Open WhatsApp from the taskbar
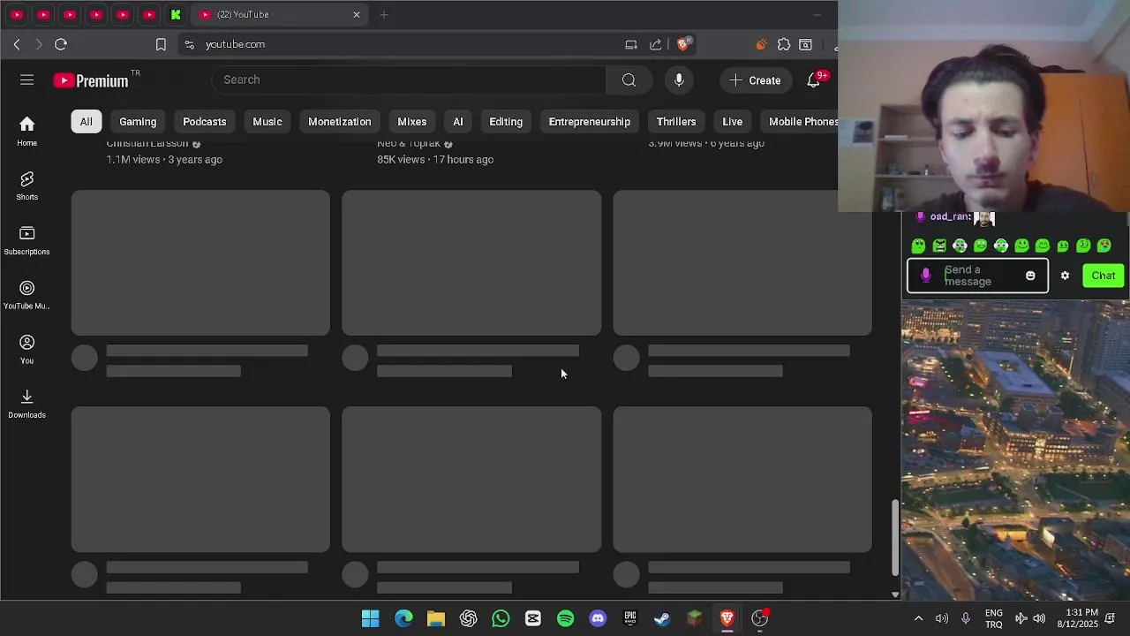The width and height of the screenshot is (1130, 636). click(501, 618)
